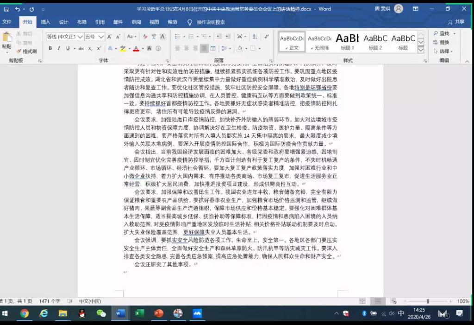Click the paste (粘贴) icon
474x325 pixels.
pos(6,40)
